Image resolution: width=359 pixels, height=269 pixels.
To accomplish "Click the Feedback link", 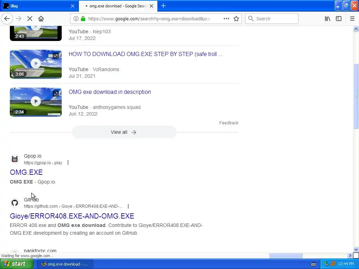I will 229,123.
